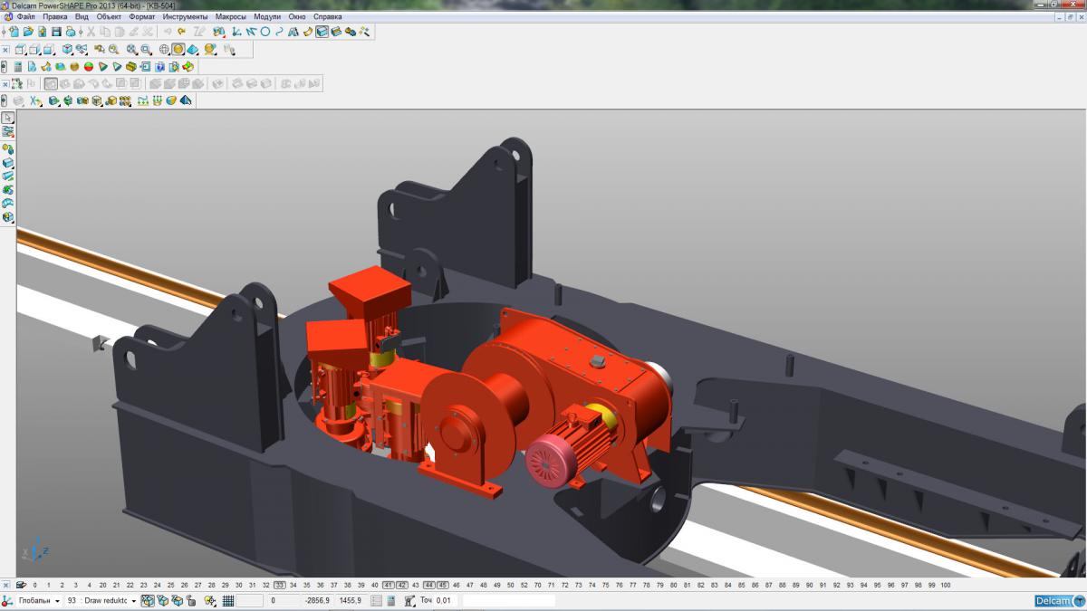Click the calculator icon
The width and height of the screenshot is (1087, 611).
[x=18, y=66]
